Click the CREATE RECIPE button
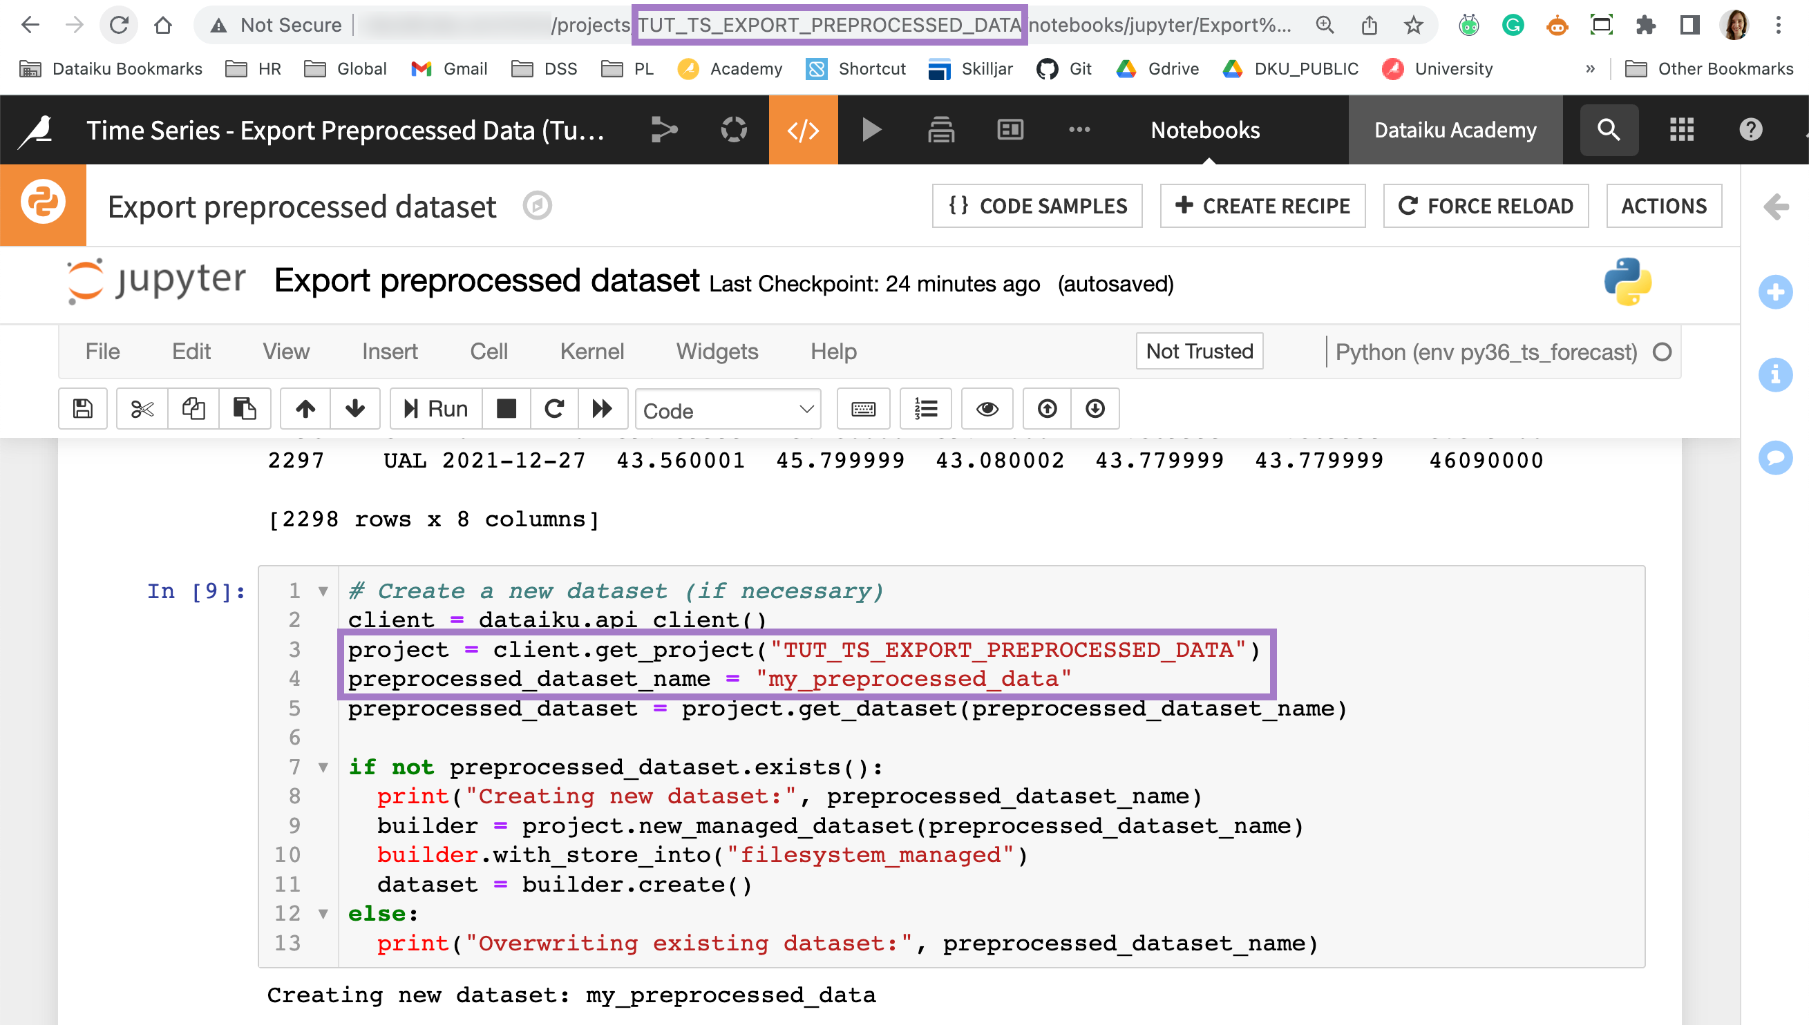Viewport: 1809px width, 1025px height. point(1262,206)
